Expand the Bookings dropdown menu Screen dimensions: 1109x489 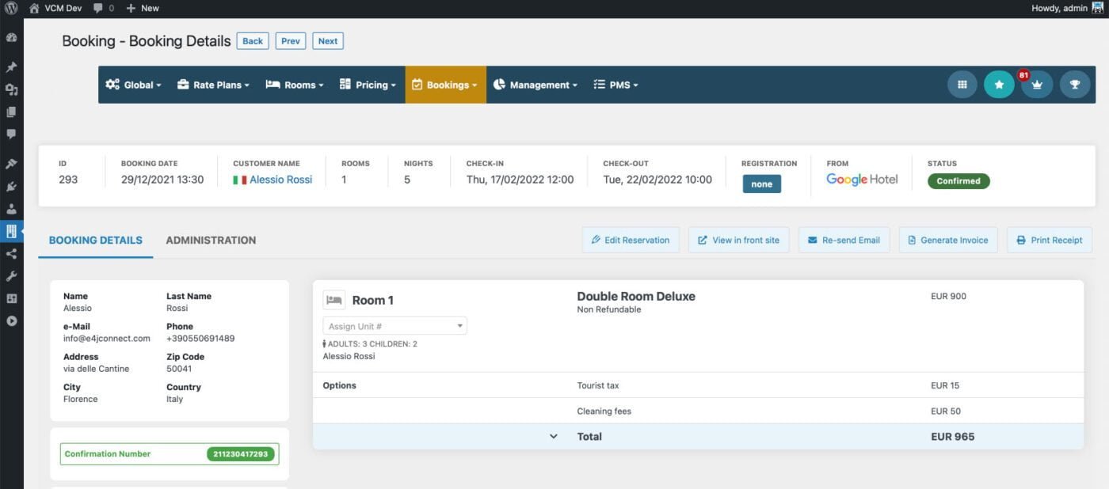click(x=445, y=85)
